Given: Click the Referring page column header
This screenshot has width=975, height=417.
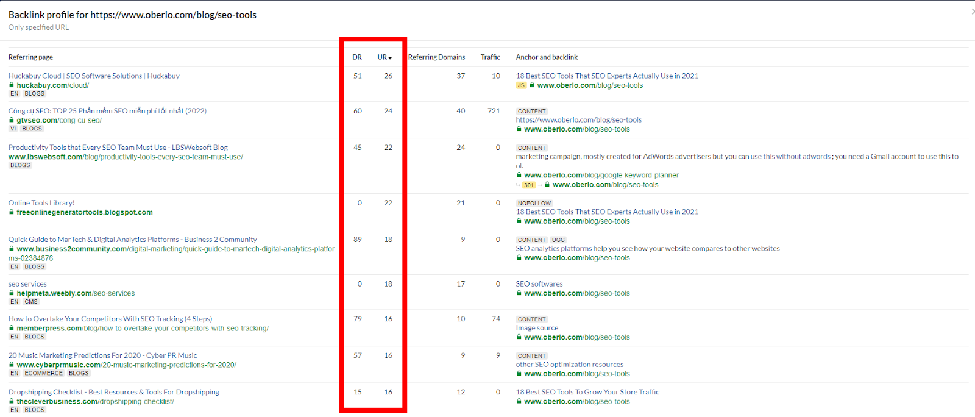Looking at the screenshot, I should click(30, 57).
